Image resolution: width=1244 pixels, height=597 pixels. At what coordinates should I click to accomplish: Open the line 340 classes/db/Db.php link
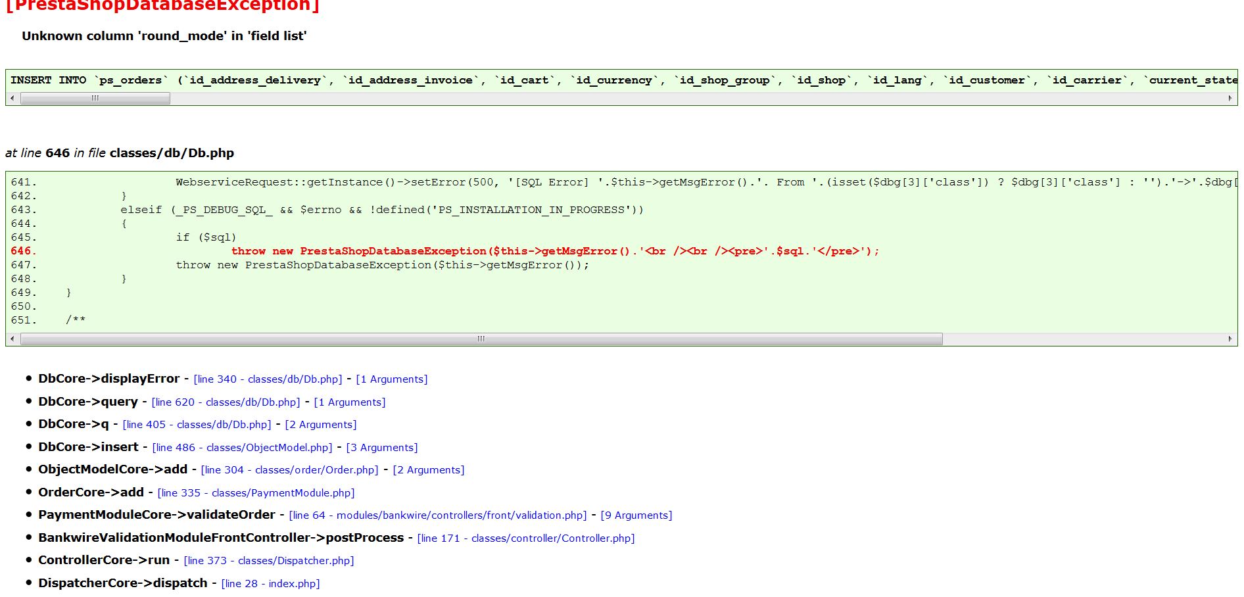click(268, 379)
